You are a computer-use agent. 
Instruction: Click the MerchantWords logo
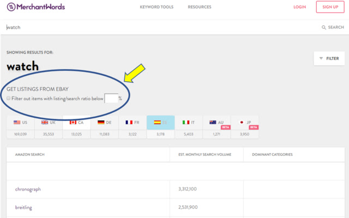(x=36, y=7)
